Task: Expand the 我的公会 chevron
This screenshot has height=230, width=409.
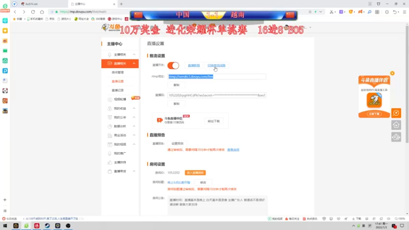Action: click(134, 118)
